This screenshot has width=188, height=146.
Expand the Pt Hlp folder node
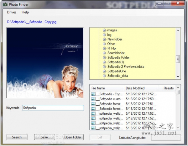[x=104, y=48]
